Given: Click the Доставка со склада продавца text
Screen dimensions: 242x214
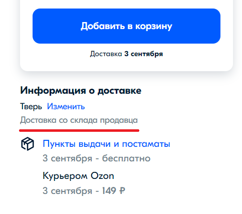Looking at the screenshot, I should (x=79, y=120).
